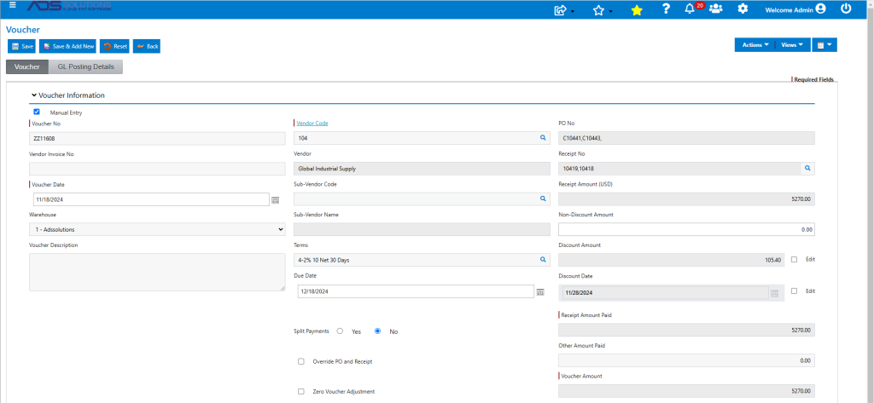Viewport: 874px width, 403px height.
Task: Click the Vendor Invoice No field
Action: (157, 169)
